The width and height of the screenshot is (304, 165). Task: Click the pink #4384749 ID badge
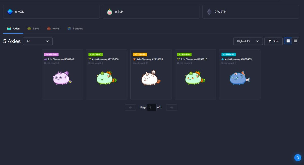point(51,54)
